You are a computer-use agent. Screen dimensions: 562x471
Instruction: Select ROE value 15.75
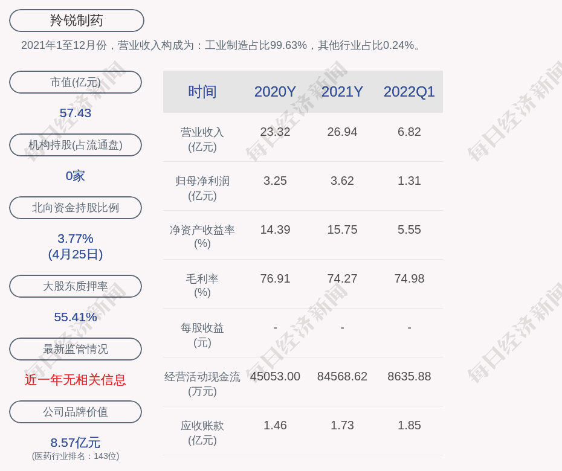tap(342, 229)
